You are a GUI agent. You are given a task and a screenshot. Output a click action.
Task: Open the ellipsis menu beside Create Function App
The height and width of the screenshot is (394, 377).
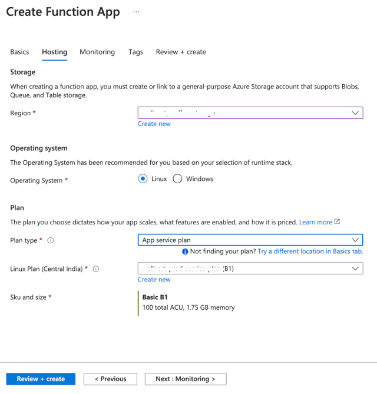136,12
